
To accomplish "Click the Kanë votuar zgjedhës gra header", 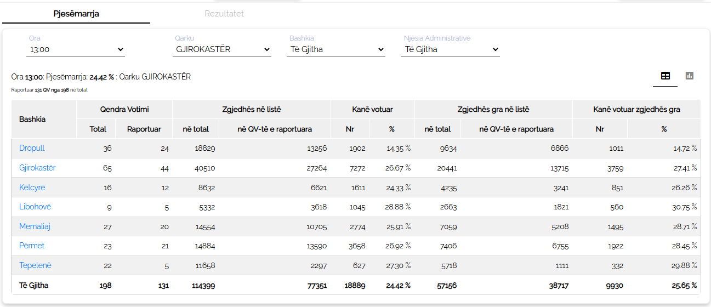I will click(636, 109).
